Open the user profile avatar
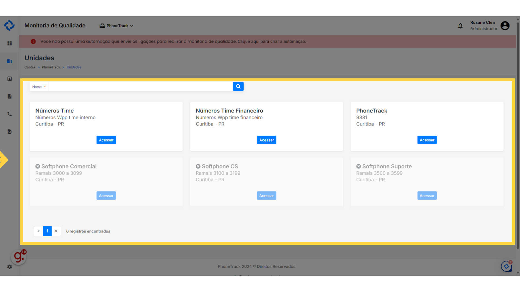 click(505, 26)
